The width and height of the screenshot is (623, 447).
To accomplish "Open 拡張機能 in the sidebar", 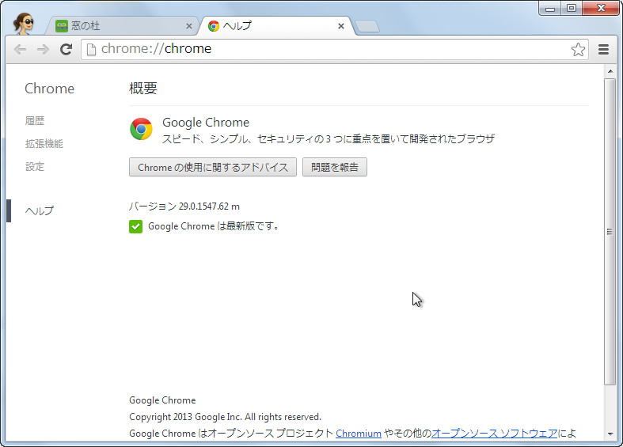I will (x=44, y=144).
